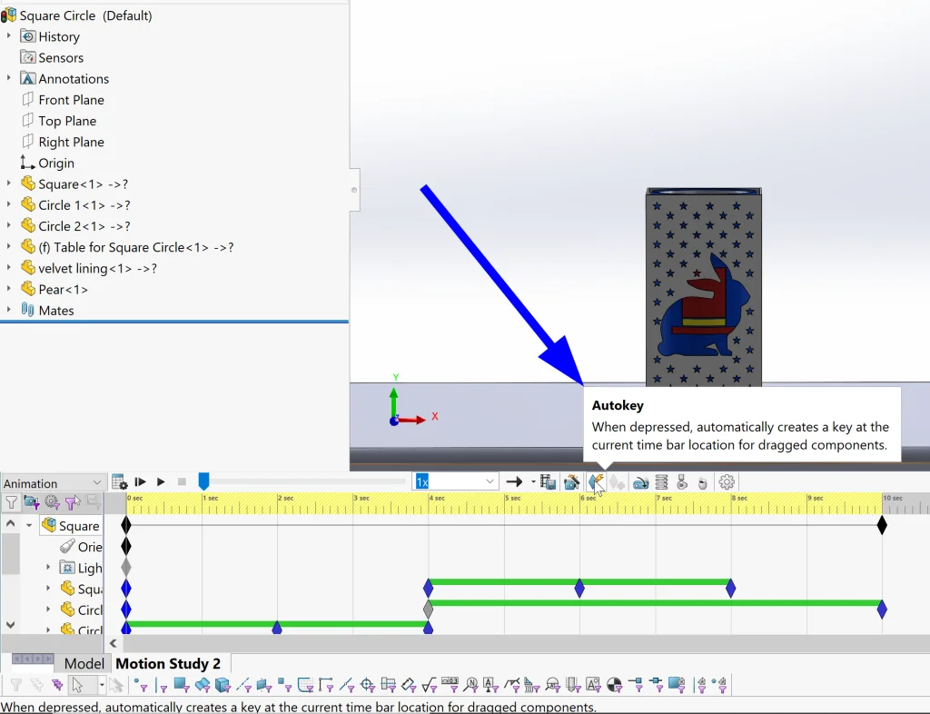Select Right Plane in the tree
The height and width of the screenshot is (714, 930).
click(63, 142)
